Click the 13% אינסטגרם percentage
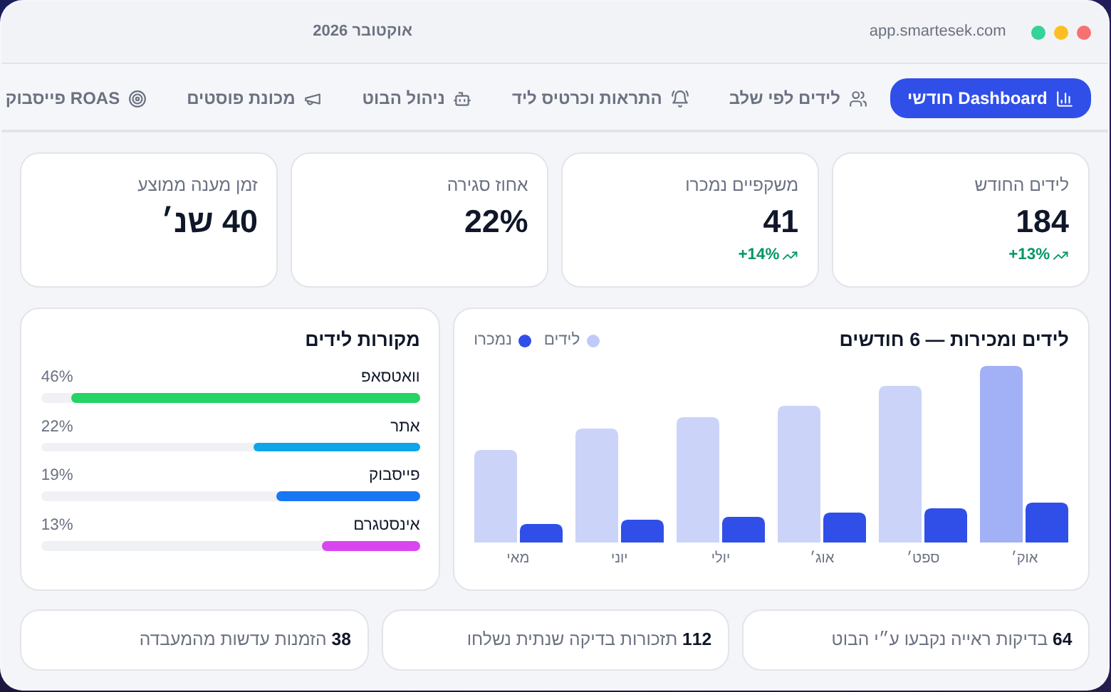This screenshot has width=1111, height=692. point(57,525)
